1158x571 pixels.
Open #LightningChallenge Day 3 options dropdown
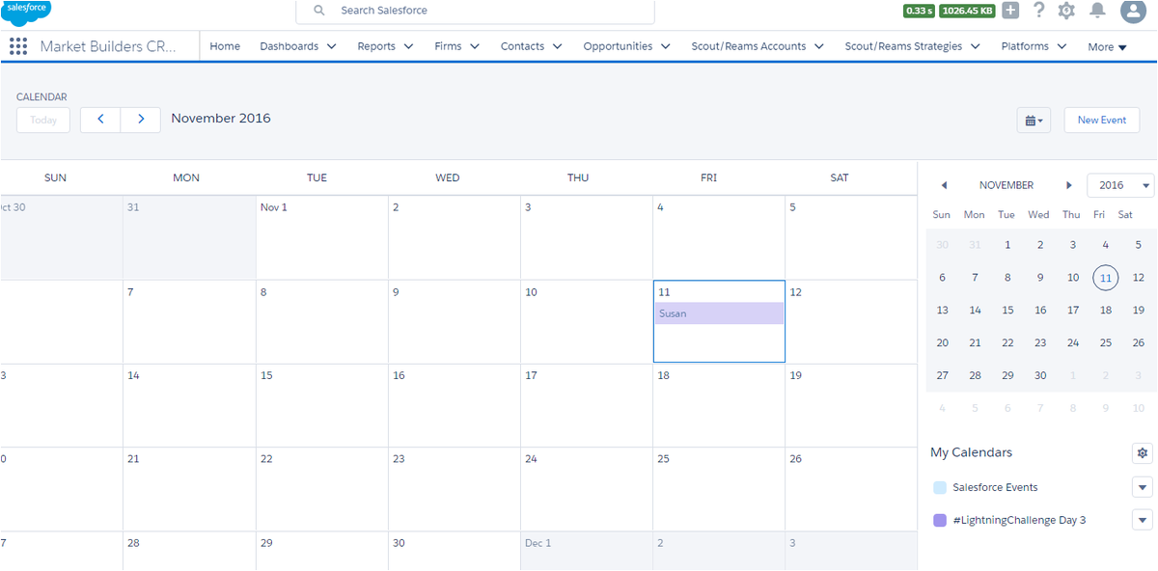1143,520
